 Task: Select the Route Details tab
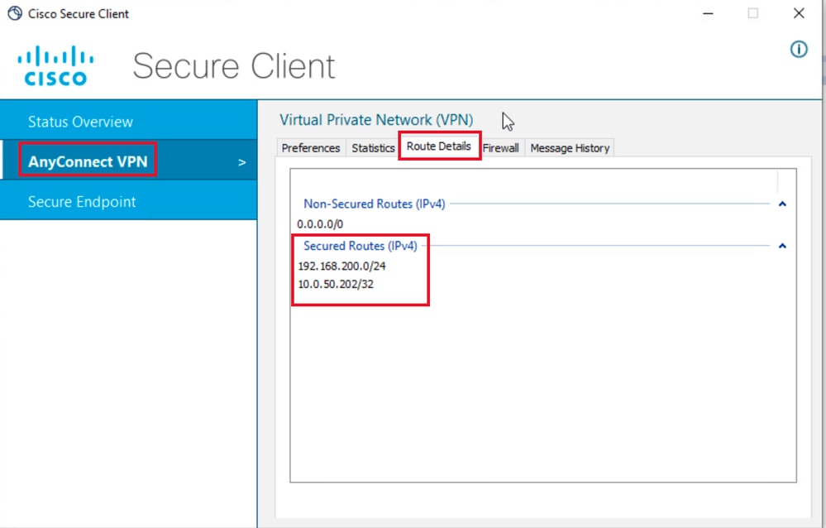[439, 145]
